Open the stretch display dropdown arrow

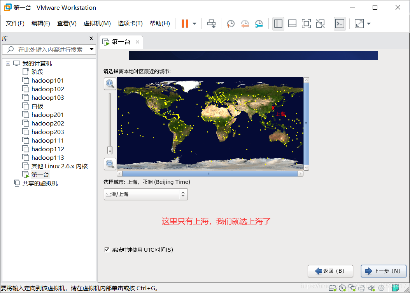click(x=369, y=23)
